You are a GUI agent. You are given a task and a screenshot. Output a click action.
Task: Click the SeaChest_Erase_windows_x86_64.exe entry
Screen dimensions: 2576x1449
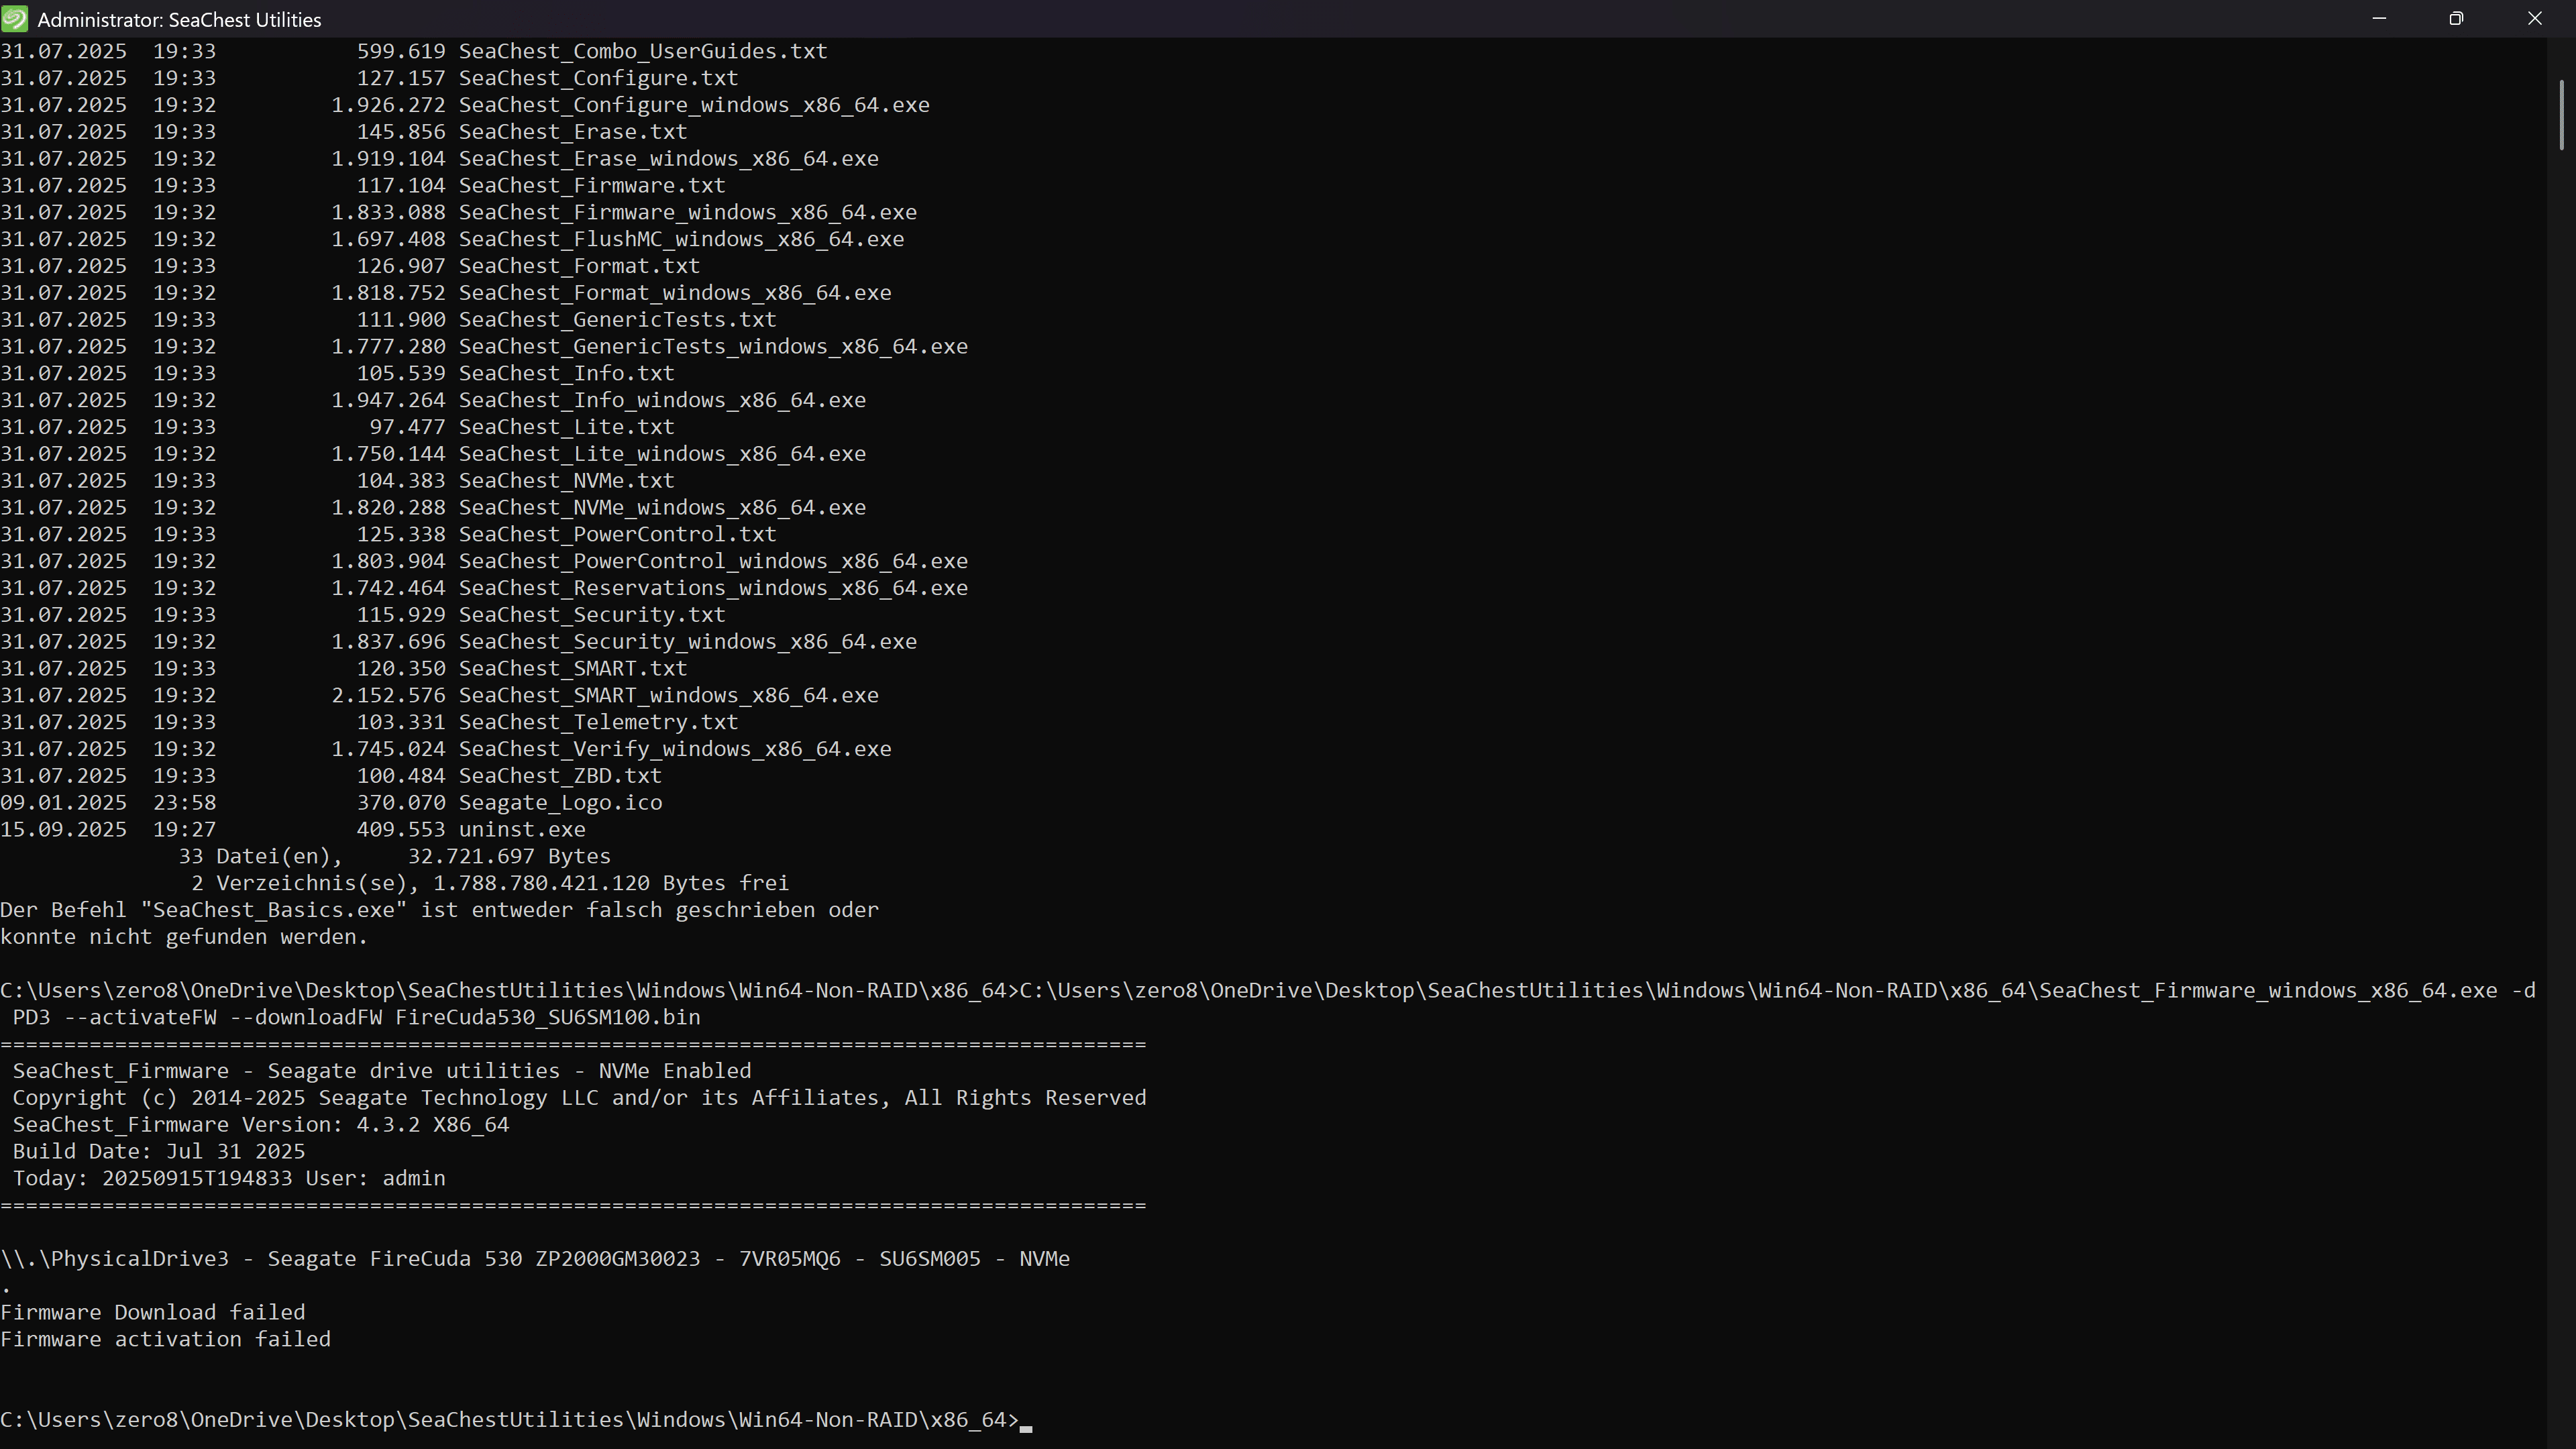pyautogui.click(x=668, y=159)
